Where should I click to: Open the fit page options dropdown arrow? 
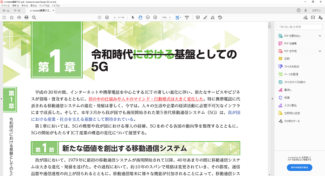tap(180, 18)
